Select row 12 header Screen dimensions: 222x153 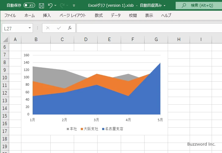[5, 93]
